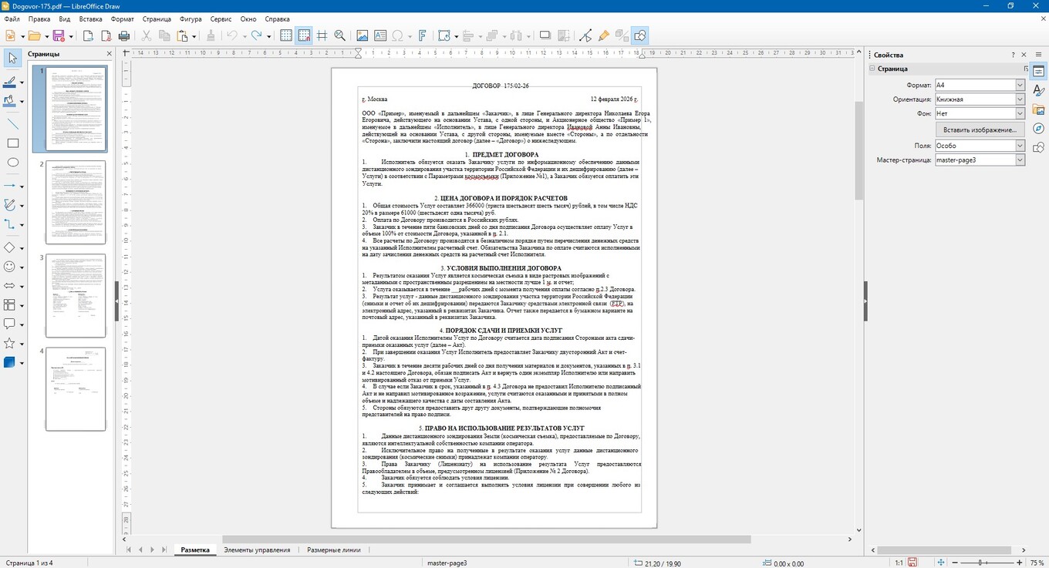Toggle Display grid button
The width and height of the screenshot is (1049, 568).
286,35
